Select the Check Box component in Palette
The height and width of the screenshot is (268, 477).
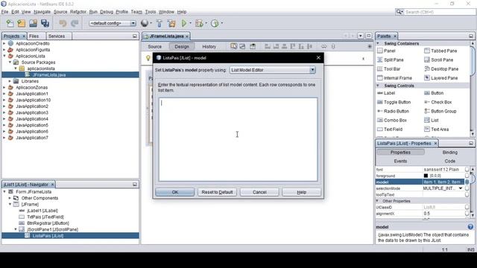click(437, 102)
